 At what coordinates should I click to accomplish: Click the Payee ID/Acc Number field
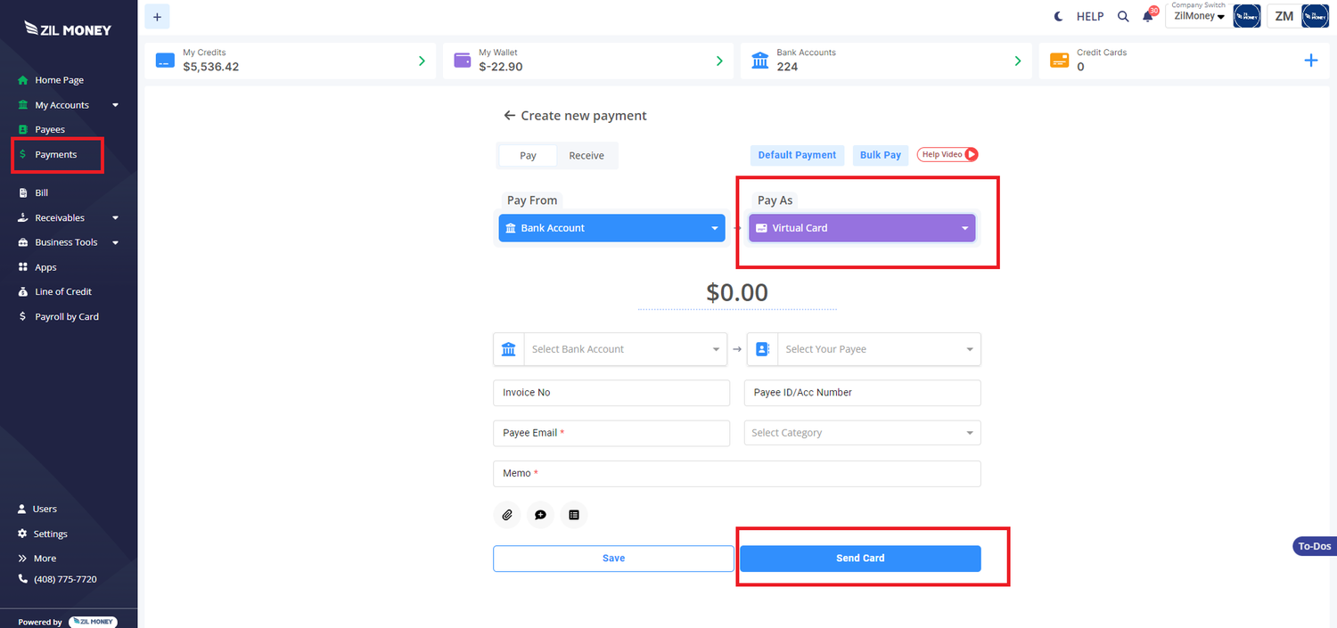point(862,393)
